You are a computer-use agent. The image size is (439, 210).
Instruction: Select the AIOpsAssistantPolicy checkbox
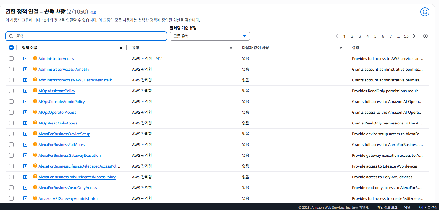coord(11,91)
